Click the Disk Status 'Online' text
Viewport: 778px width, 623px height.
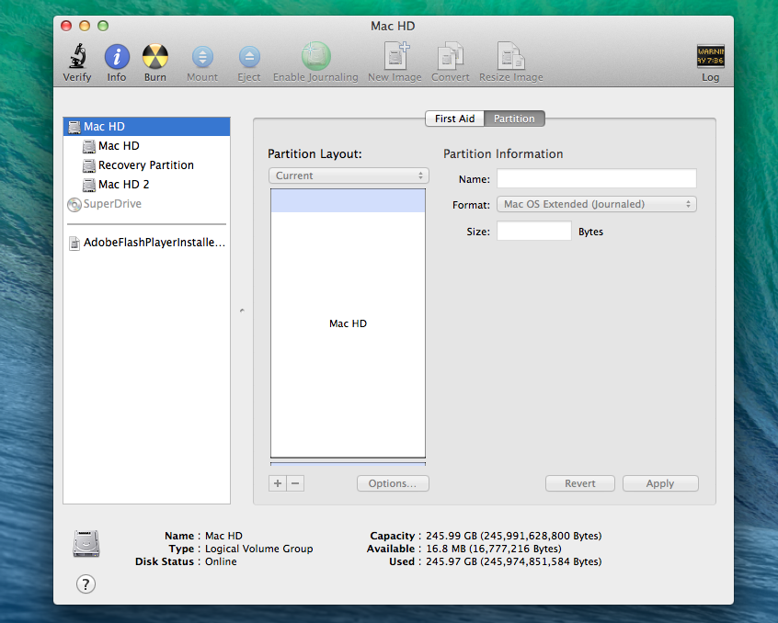pyautogui.click(x=221, y=561)
